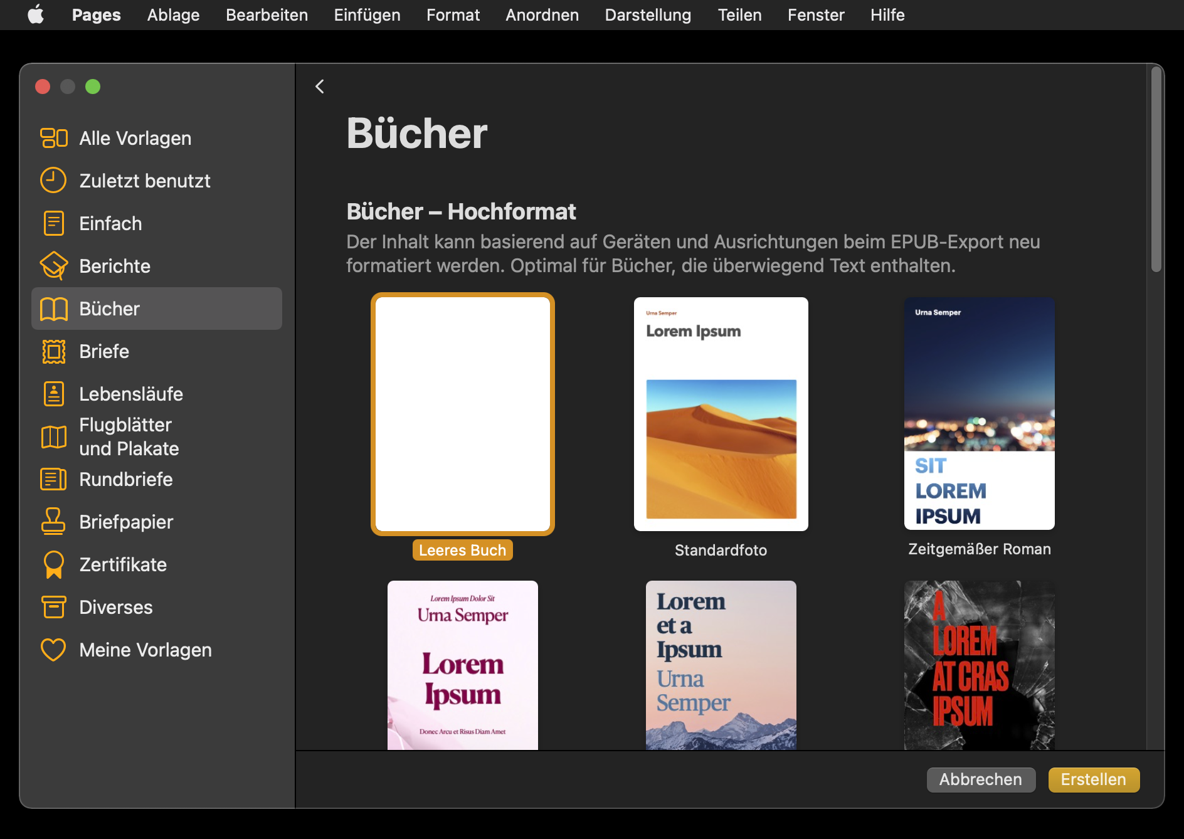The image size is (1184, 839).
Task: Click the Erstellen button
Action: click(x=1094, y=779)
